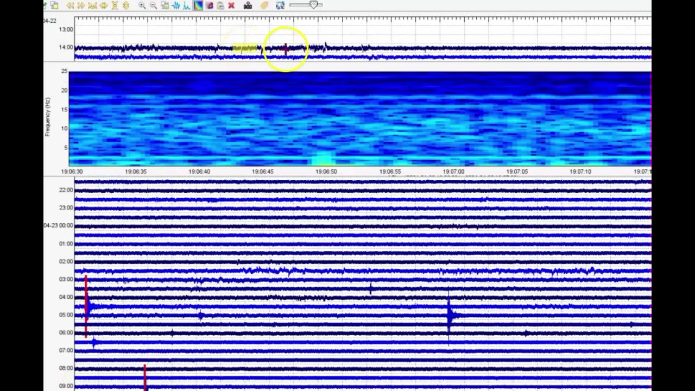Click the compress vertical axis icon
Screen dimensions: 695x391
pyautogui.click(x=115, y=5)
